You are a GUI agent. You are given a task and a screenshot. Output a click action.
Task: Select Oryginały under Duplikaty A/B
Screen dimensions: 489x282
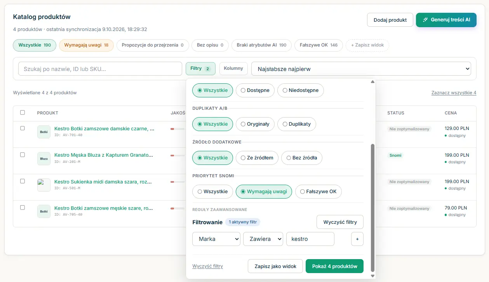click(x=255, y=124)
